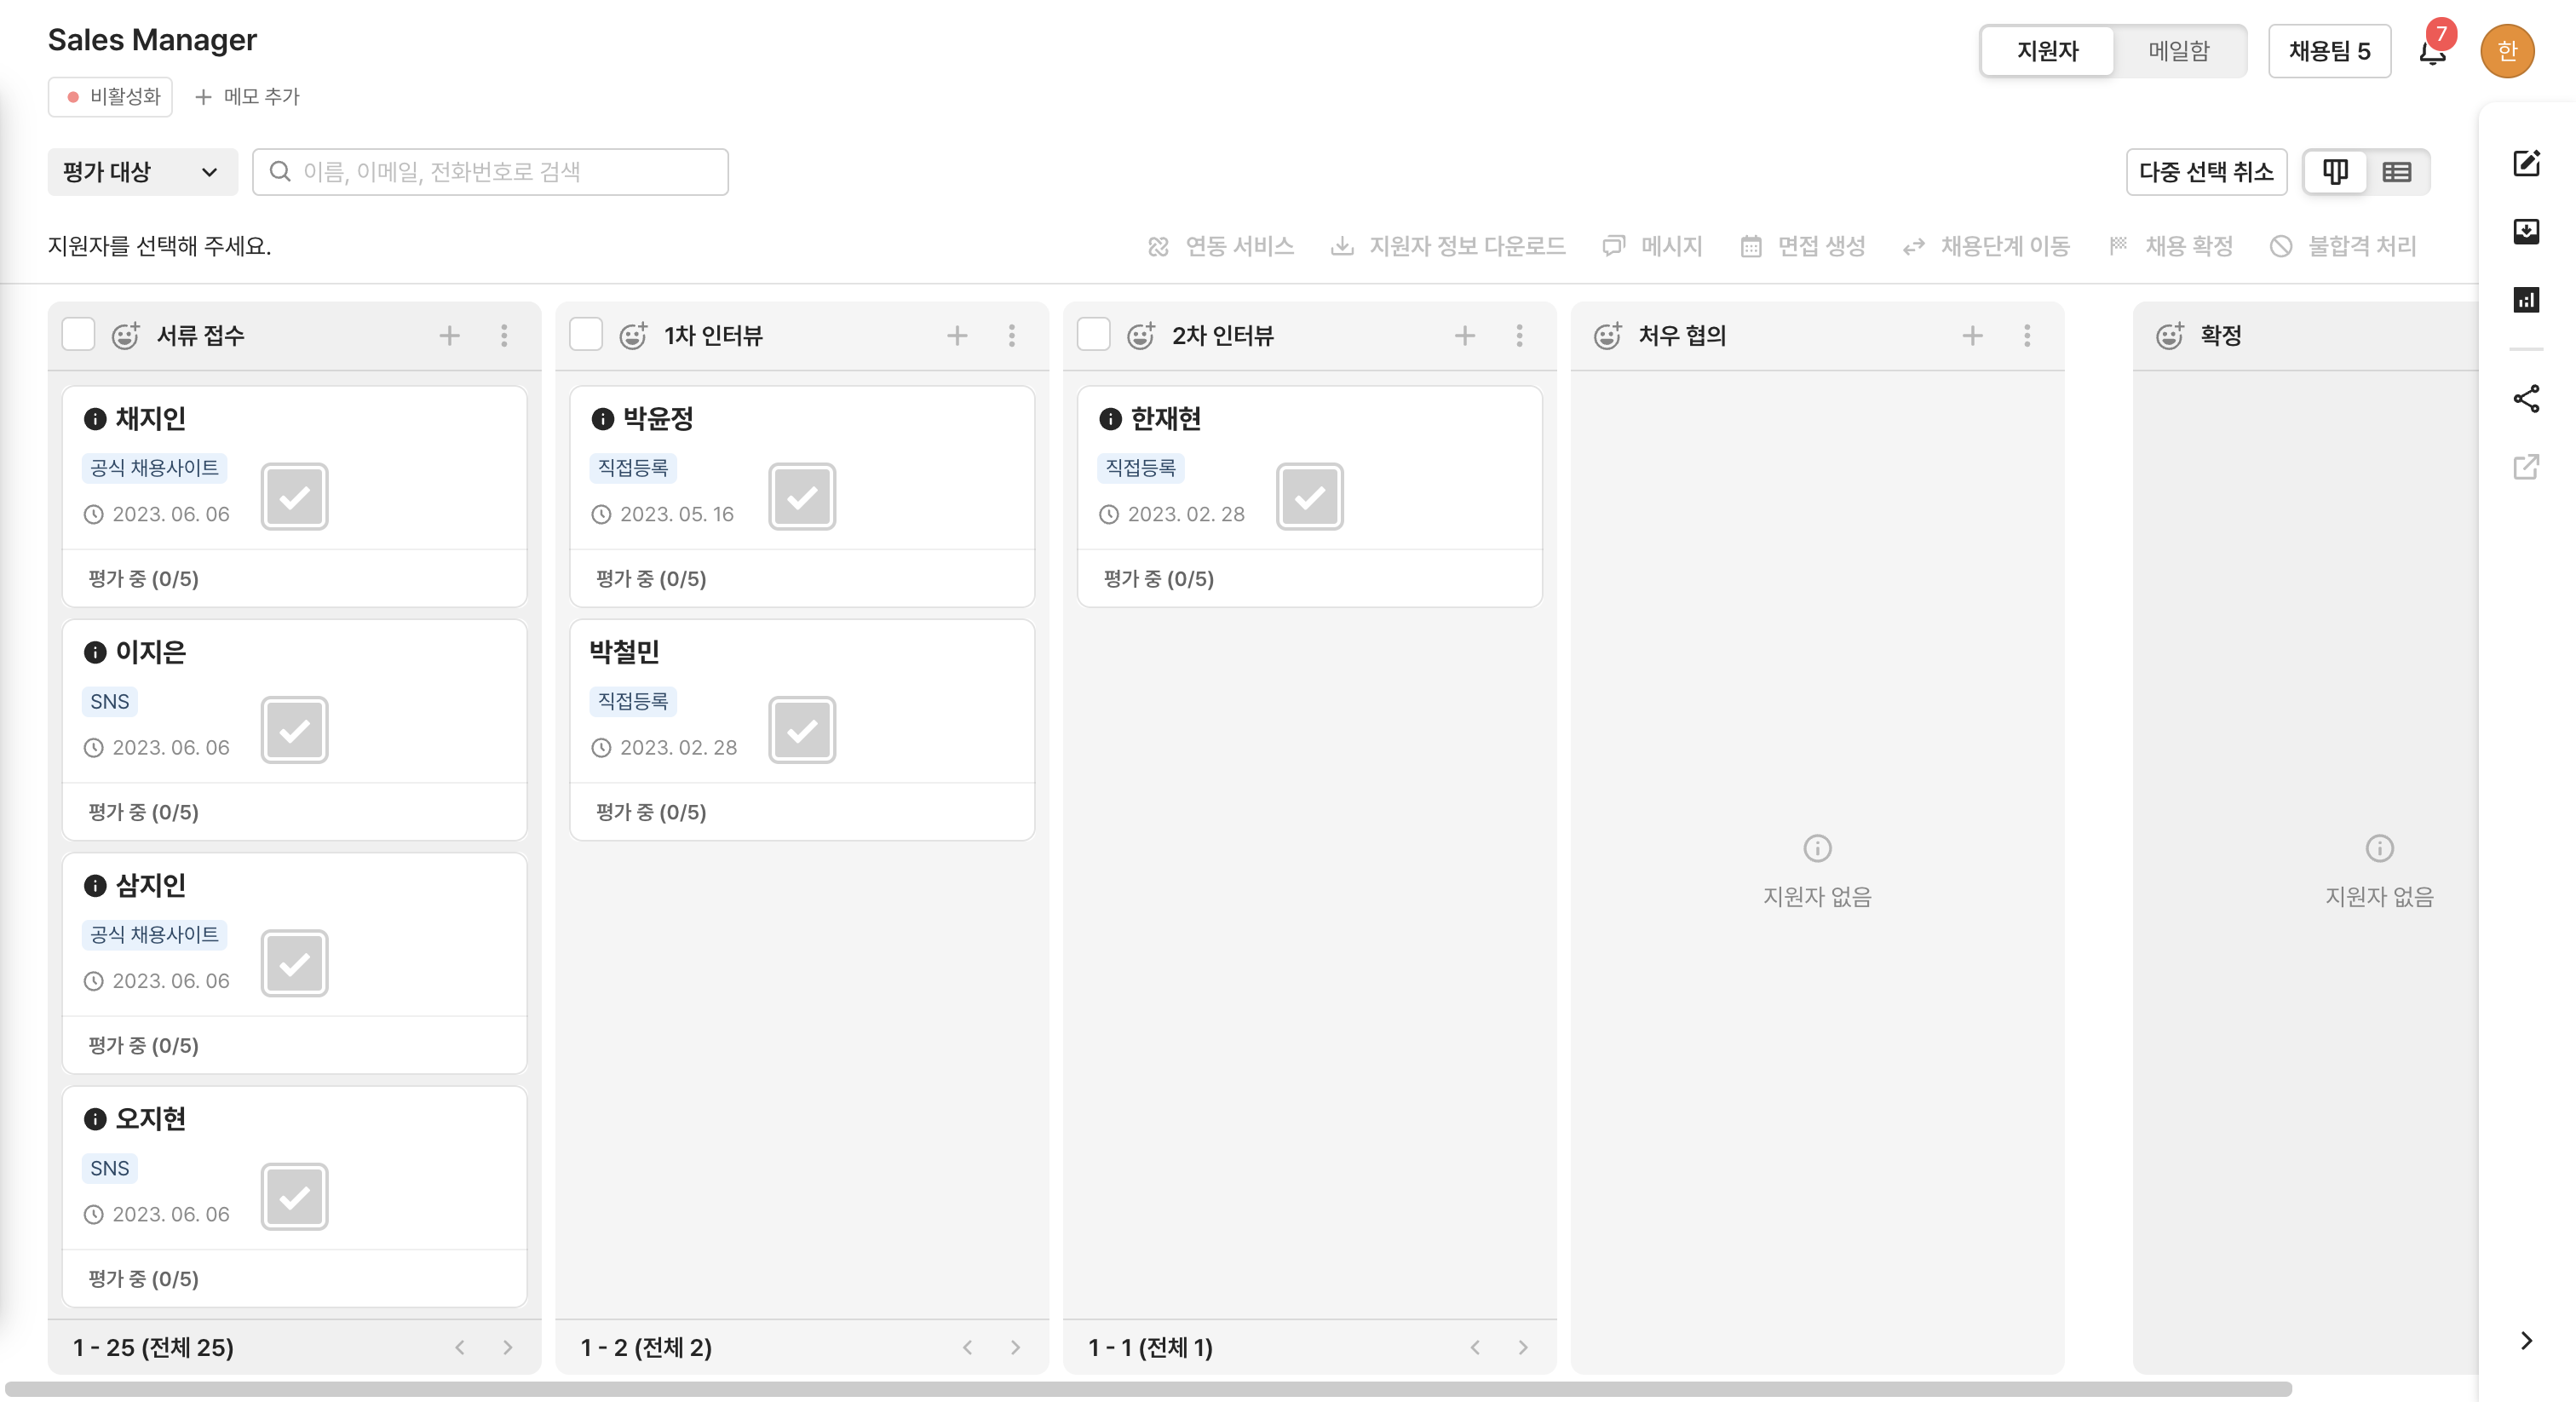Open the 평가 대상 filter dropdown
This screenshot has height=1402, width=2576.
point(142,172)
